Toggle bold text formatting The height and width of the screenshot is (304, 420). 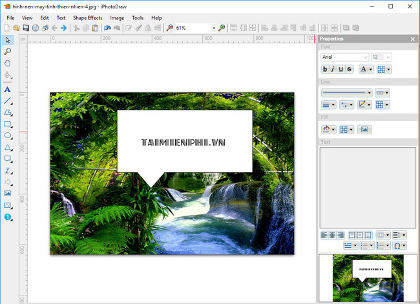click(x=325, y=69)
